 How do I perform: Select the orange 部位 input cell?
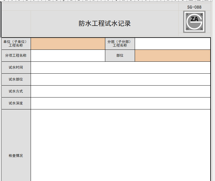coord(172,55)
